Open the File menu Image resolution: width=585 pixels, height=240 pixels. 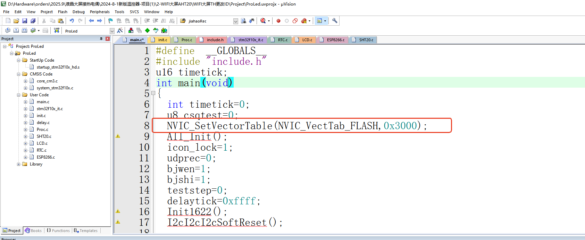click(6, 12)
